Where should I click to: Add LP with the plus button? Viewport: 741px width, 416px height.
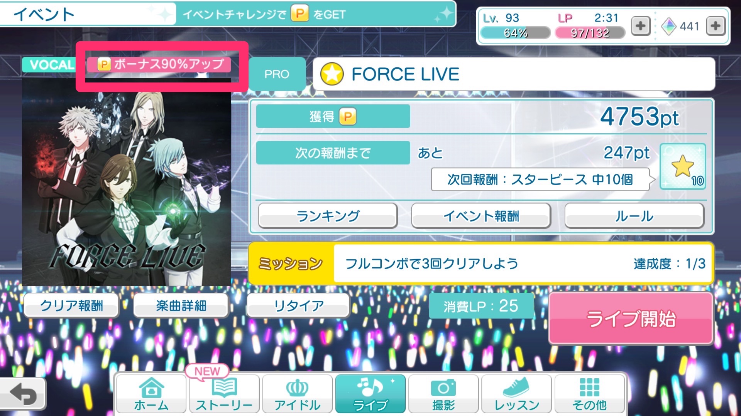(x=641, y=26)
